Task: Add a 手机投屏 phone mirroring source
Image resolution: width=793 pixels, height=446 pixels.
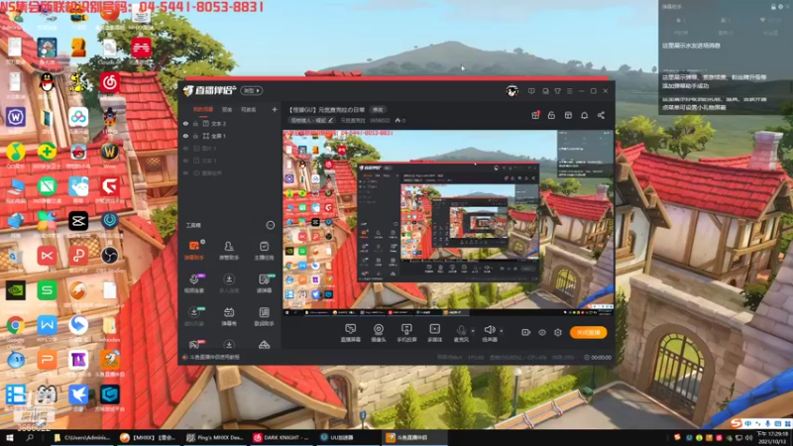Action: click(x=406, y=333)
